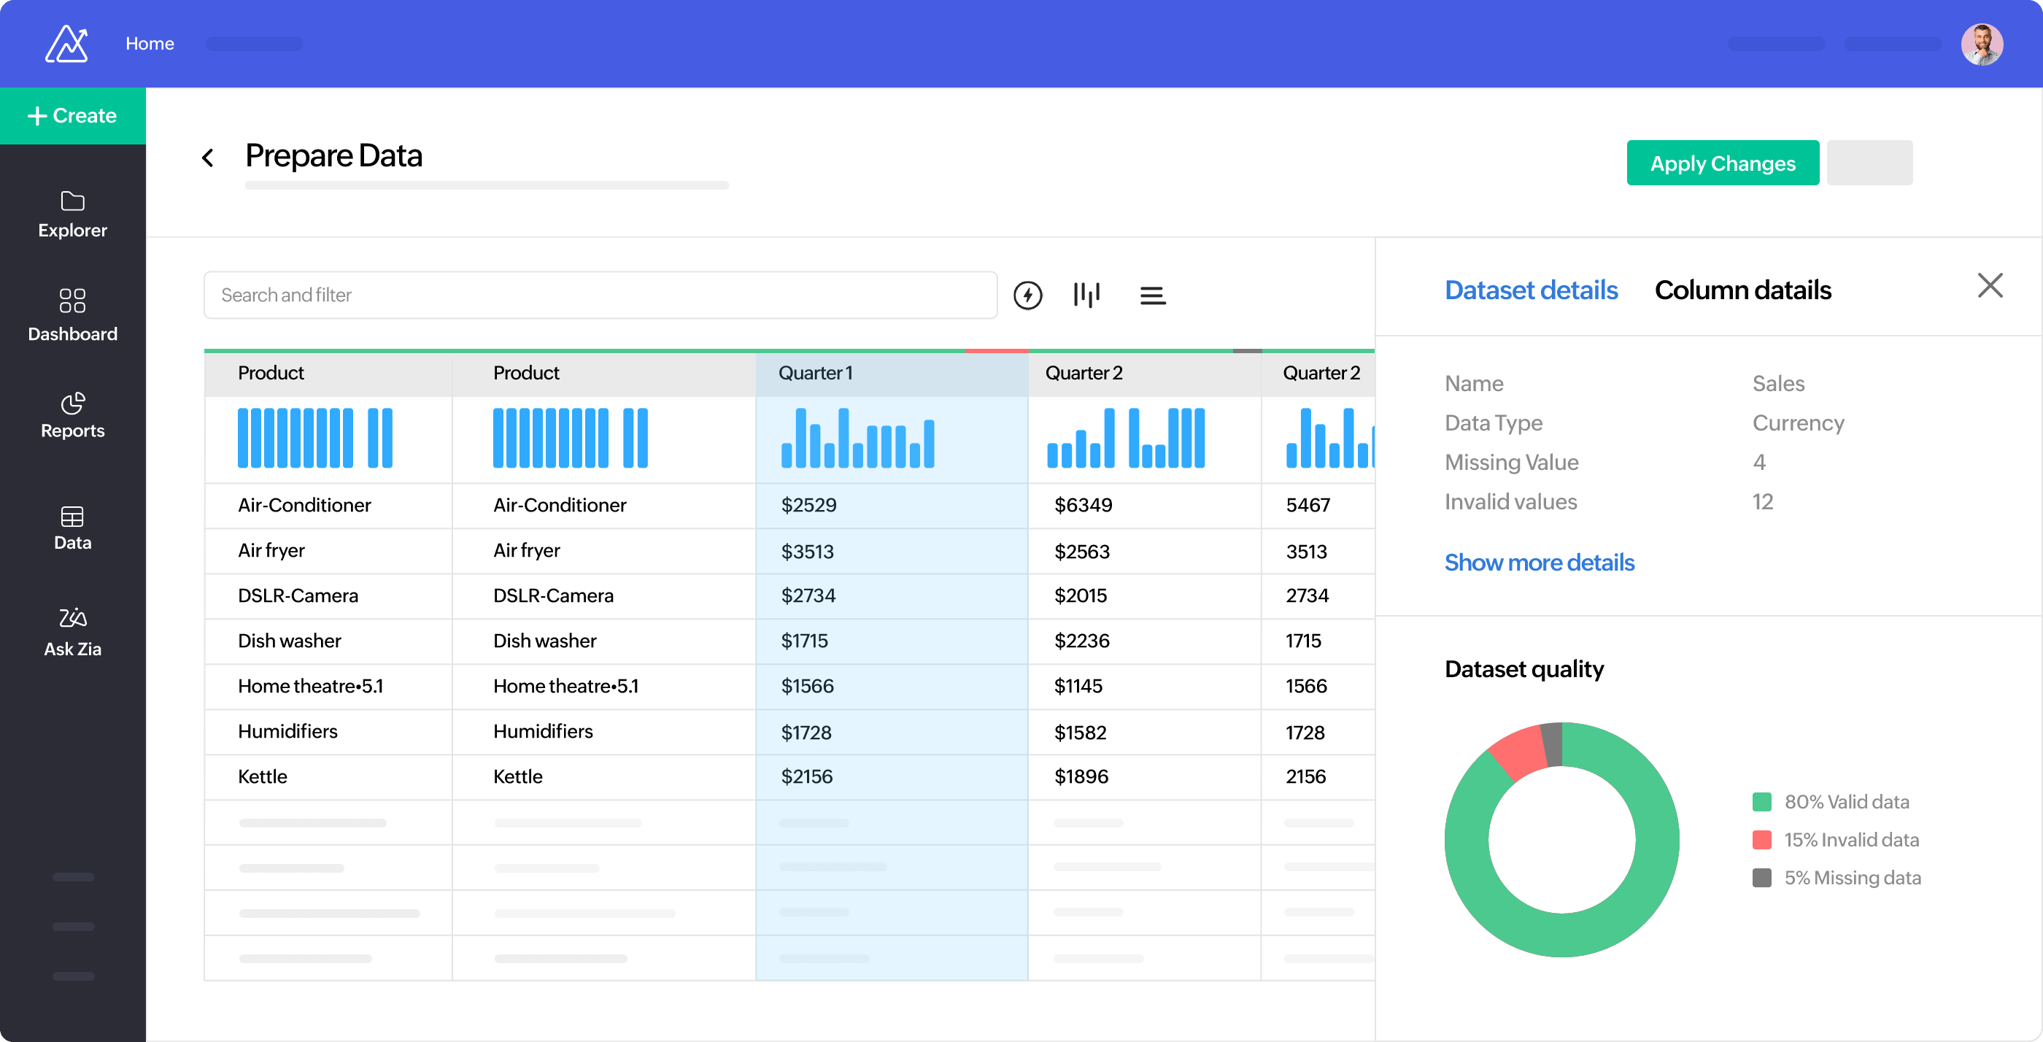
Task: Switch to the Column details tab
Action: (1742, 290)
